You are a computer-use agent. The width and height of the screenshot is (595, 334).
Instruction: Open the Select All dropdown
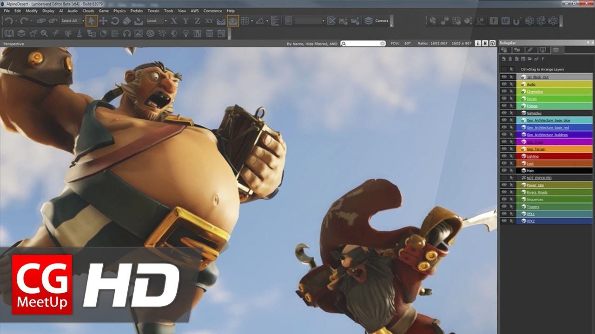(x=72, y=21)
